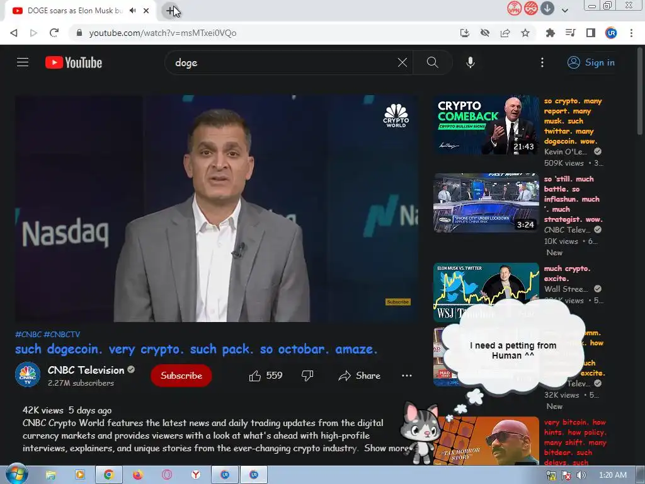This screenshot has width=645, height=484.
Task: Click the red ad-block icon beside VPN
Action: [530, 8]
